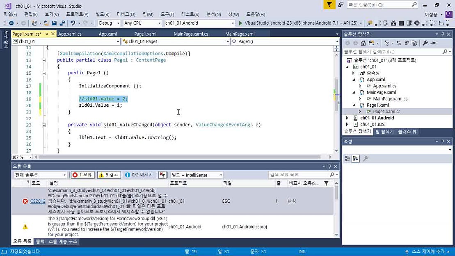
Task: Click the 소스 제어에 추가 status bar button
Action: pos(428,251)
